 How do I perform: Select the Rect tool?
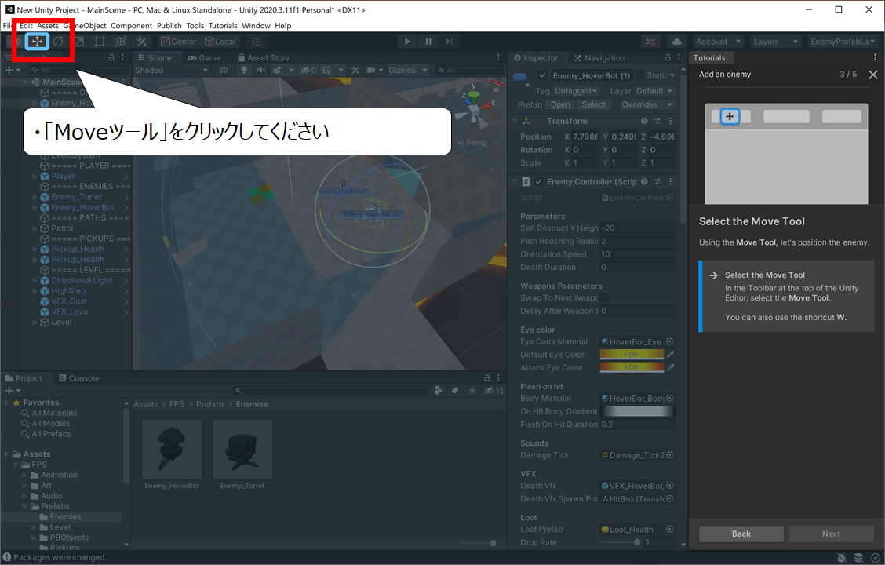(100, 42)
